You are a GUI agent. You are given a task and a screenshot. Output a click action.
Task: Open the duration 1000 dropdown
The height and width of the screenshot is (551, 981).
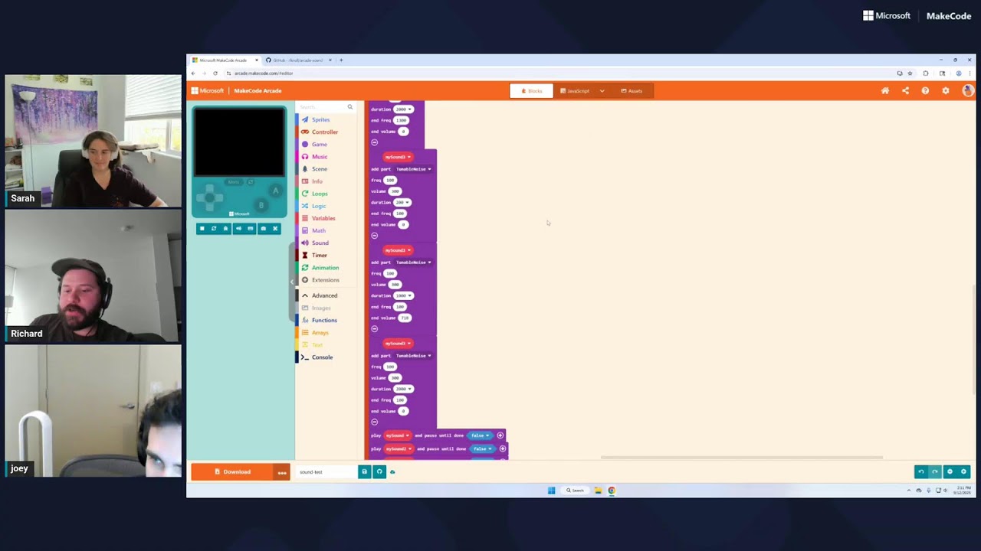coord(403,295)
